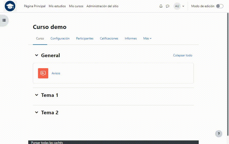Collapse the Tema 1 section chevron
The width and height of the screenshot is (229, 144).
[x=36, y=95]
